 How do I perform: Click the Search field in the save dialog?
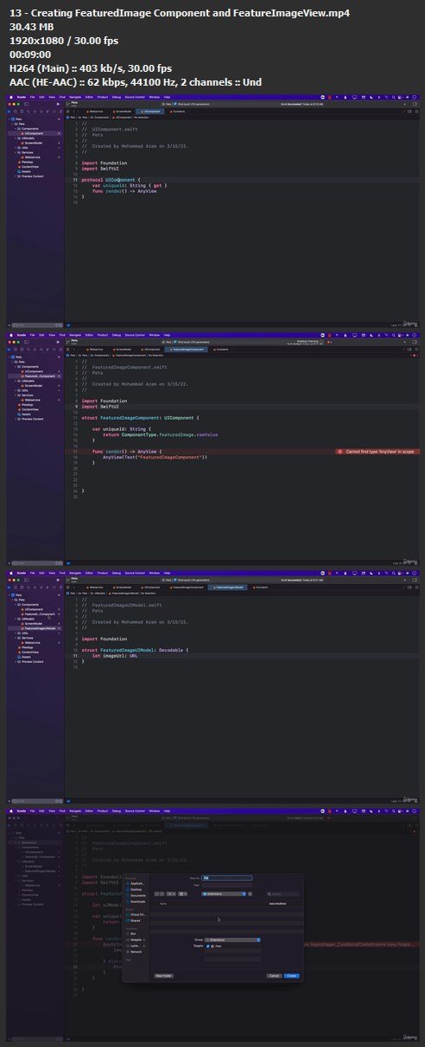tap(283, 894)
